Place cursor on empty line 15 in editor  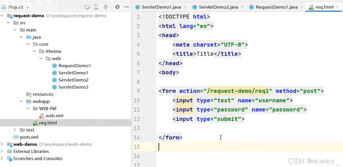tap(249, 147)
